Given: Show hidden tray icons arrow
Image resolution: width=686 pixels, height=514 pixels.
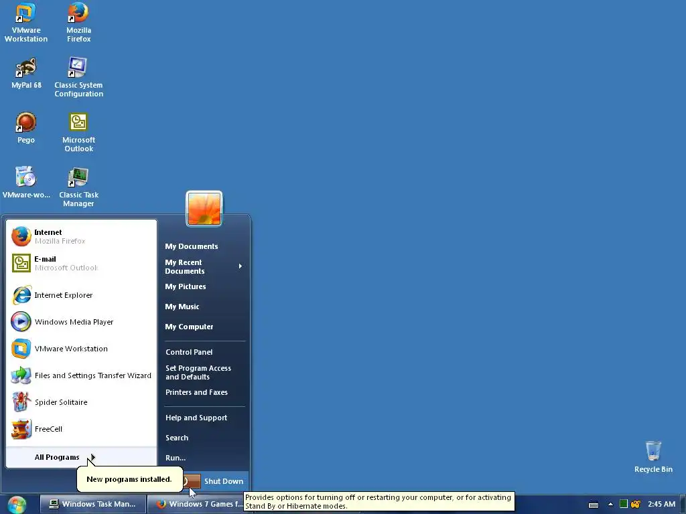Looking at the screenshot, I should click(610, 505).
